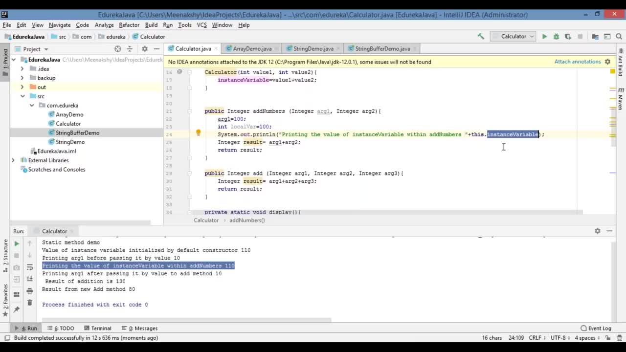626x352 pixels.
Task: Hide the Project tool window
Action: [156, 49]
